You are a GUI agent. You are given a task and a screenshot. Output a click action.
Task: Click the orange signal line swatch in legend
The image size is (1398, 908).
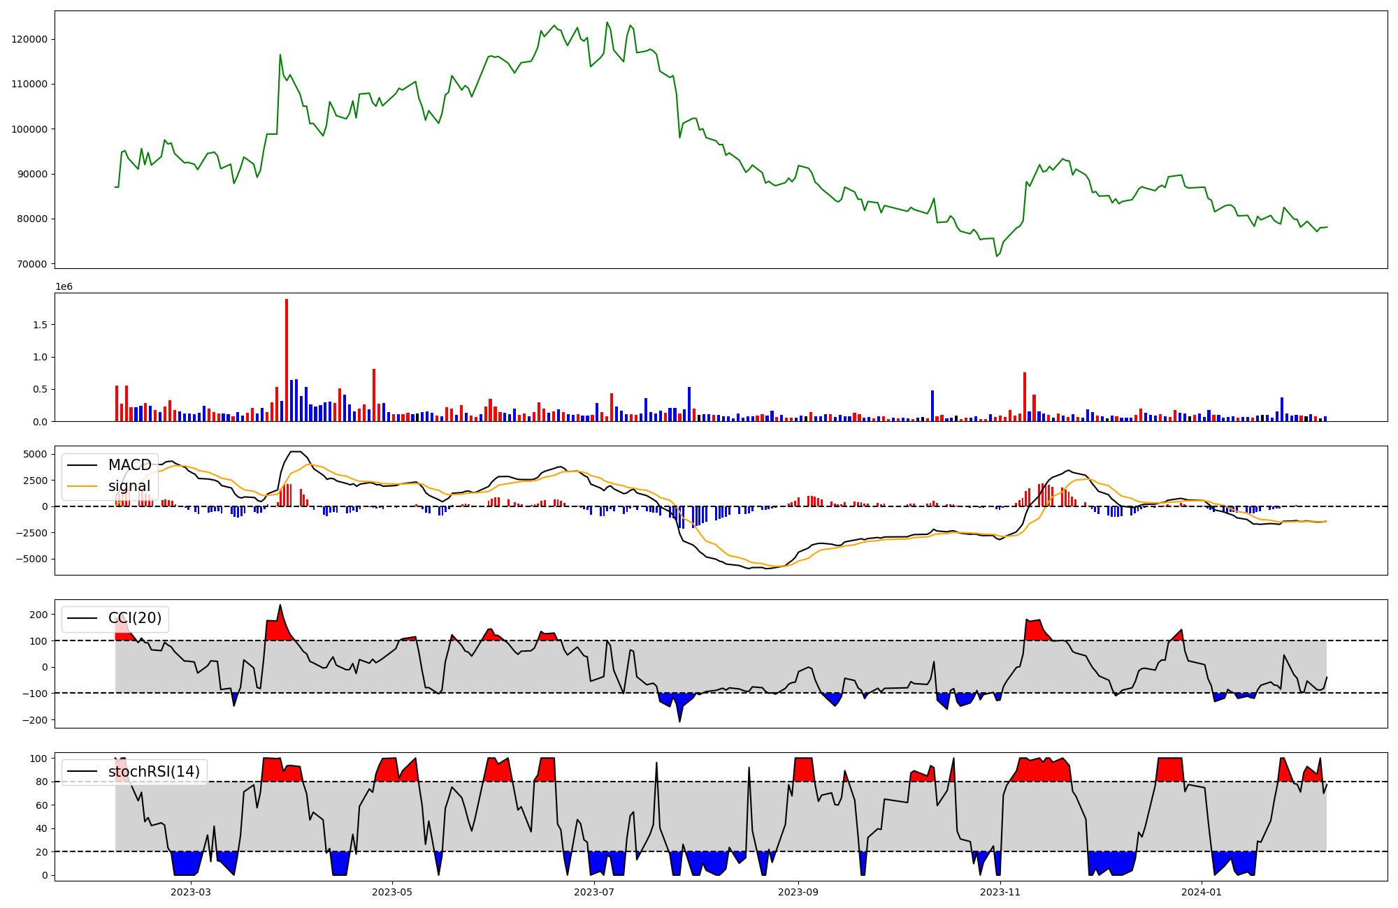(x=83, y=486)
